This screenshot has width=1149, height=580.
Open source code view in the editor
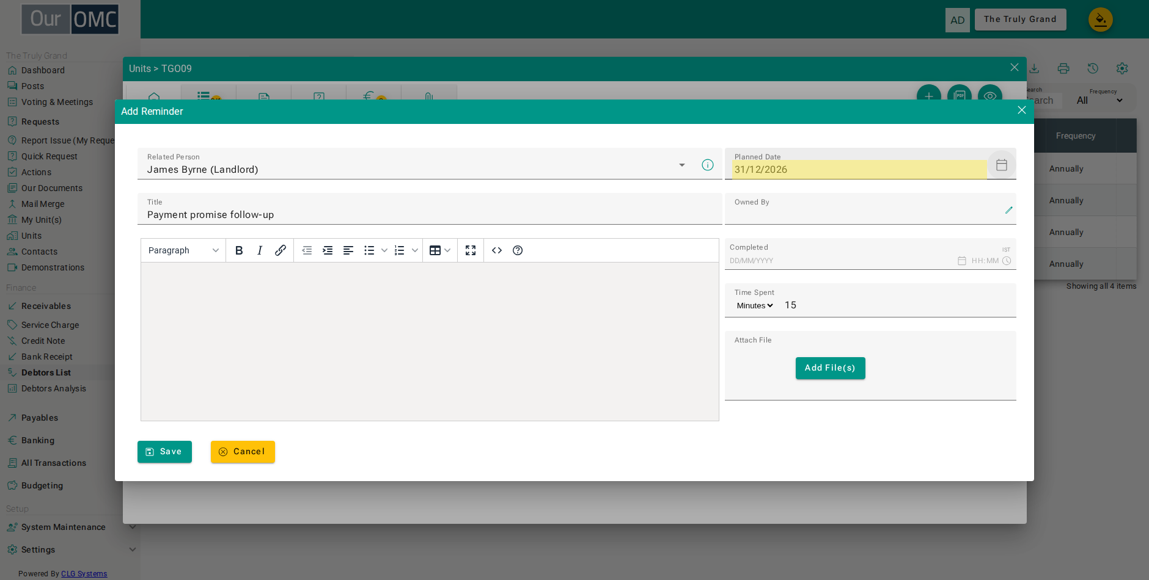(497, 250)
